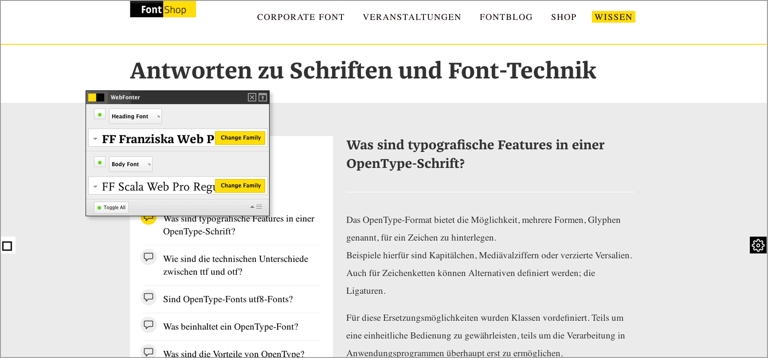Click speech bubble beside ttf und otf question
The width and height of the screenshot is (768, 358).
149,257
